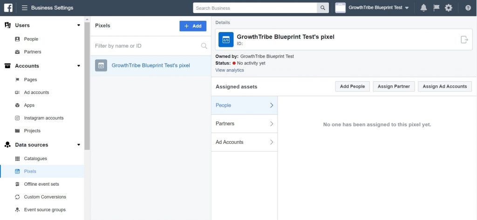Click the blue Add button
The image size is (477, 220).
193,26
